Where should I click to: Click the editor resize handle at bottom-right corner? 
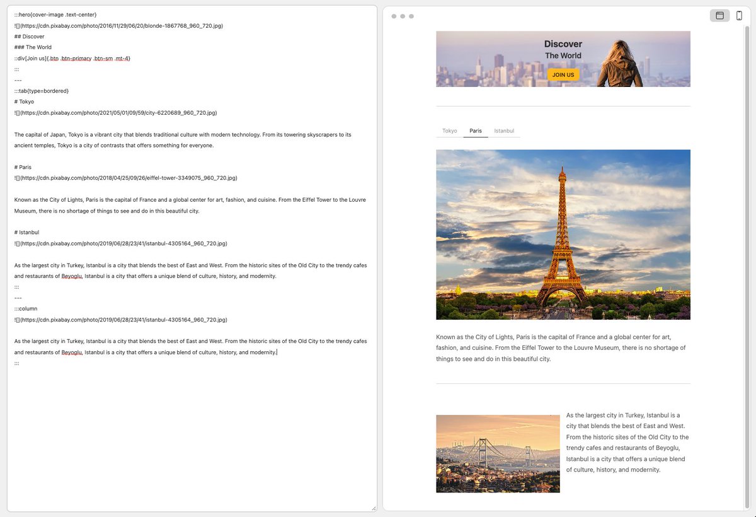[373, 508]
